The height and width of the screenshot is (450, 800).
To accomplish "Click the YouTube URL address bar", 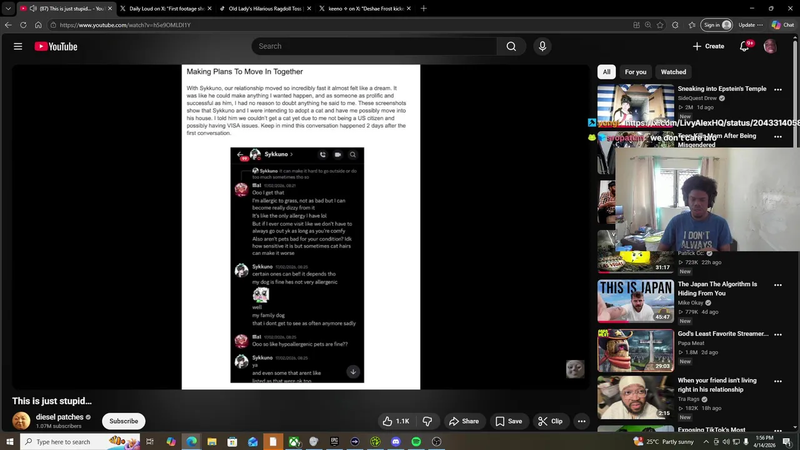I will pyautogui.click(x=337, y=25).
